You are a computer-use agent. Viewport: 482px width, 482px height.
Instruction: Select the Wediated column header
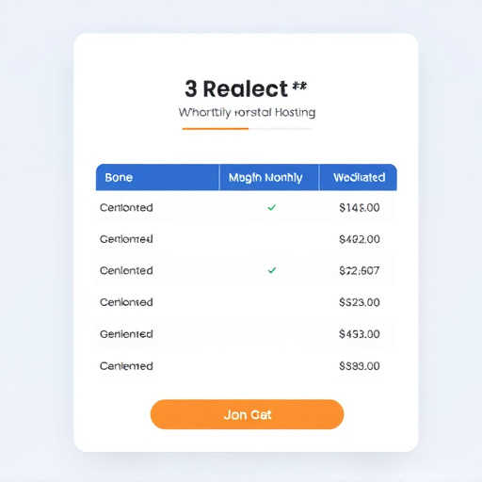click(x=358, y=177)
